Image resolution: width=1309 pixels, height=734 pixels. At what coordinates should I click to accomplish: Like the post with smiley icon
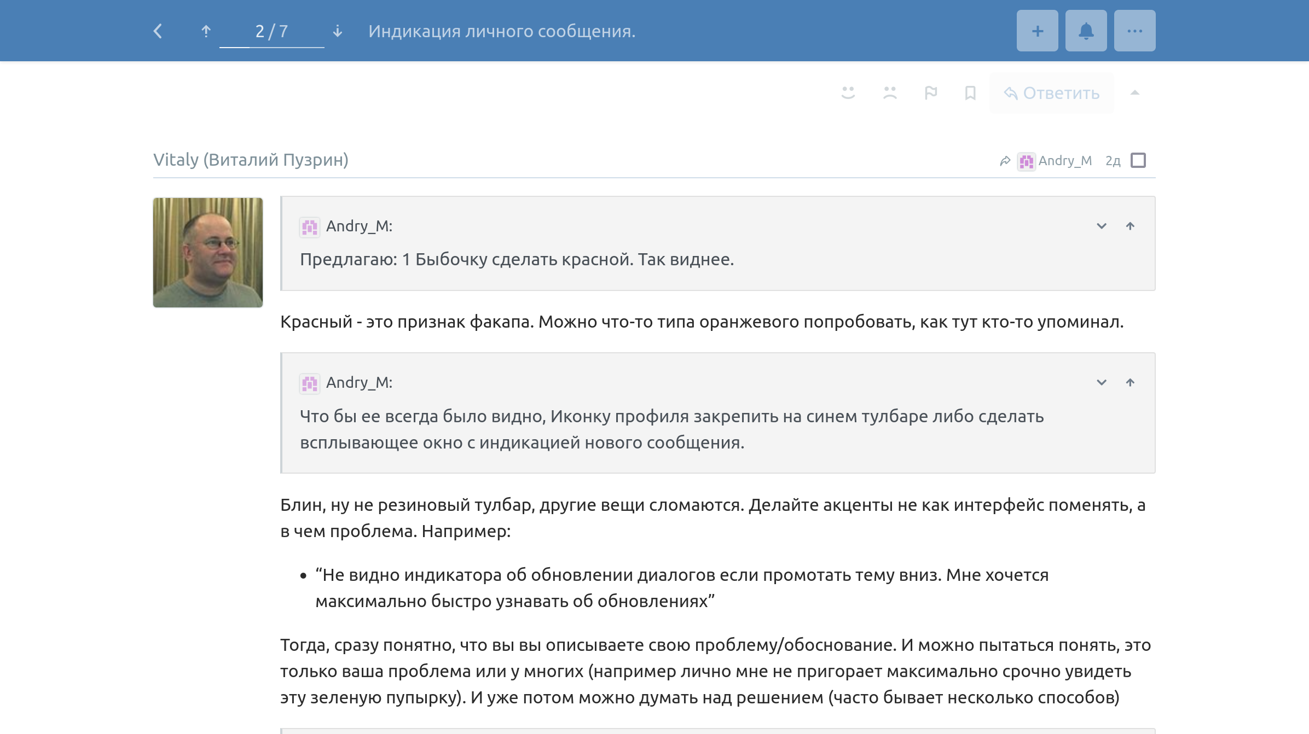pos(848,93)
